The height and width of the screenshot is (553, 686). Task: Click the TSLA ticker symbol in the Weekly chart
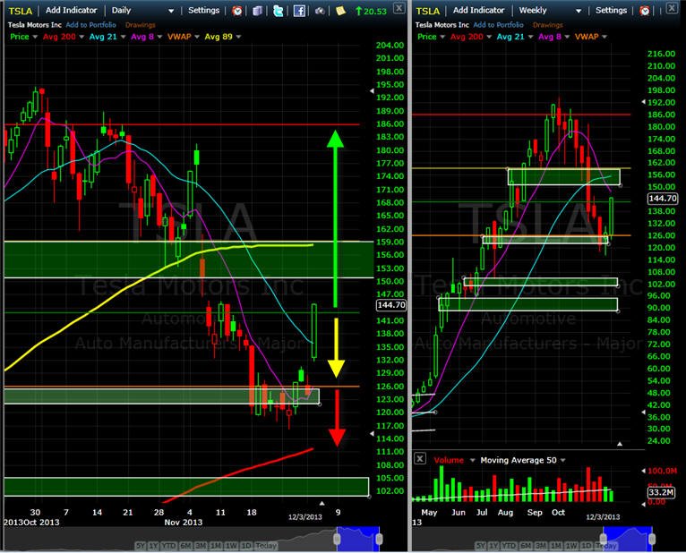tap(427, 11)
